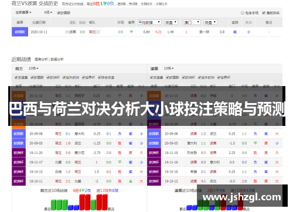Uncheck the 赛前排名 checkbox
This screenshot has height=212, width=293.
click(264, 13)
